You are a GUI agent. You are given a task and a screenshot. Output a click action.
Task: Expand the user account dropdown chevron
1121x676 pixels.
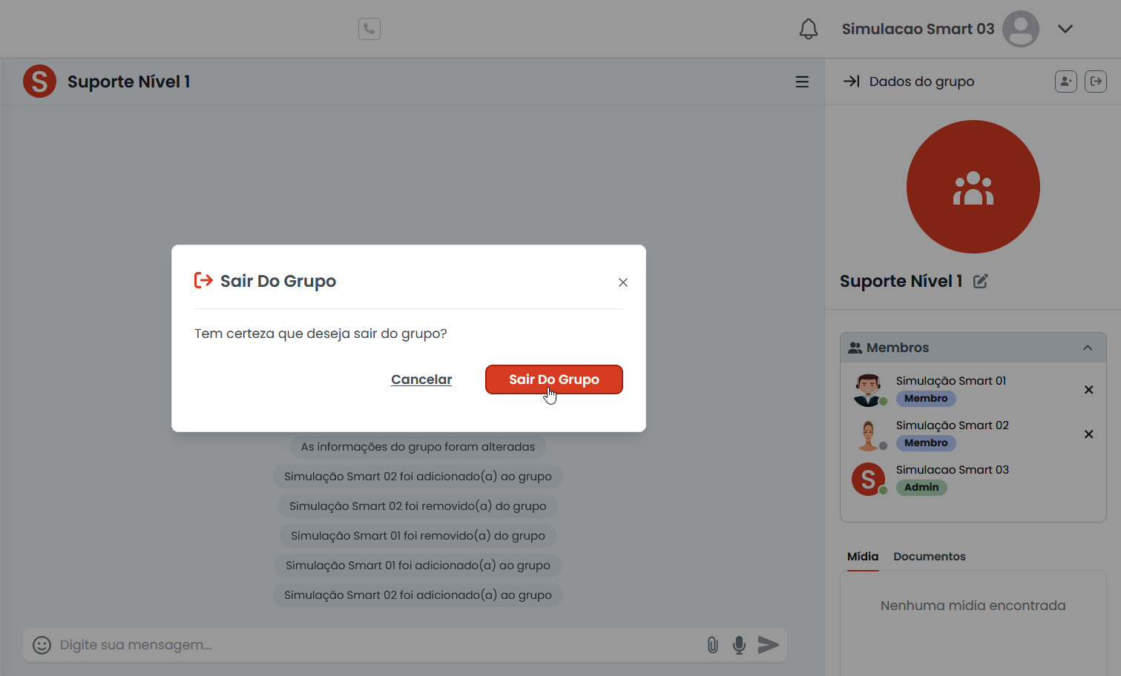[x=1065, y=29]
